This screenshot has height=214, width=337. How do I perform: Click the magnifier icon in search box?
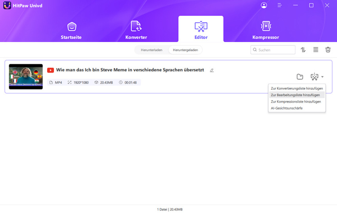255,50
